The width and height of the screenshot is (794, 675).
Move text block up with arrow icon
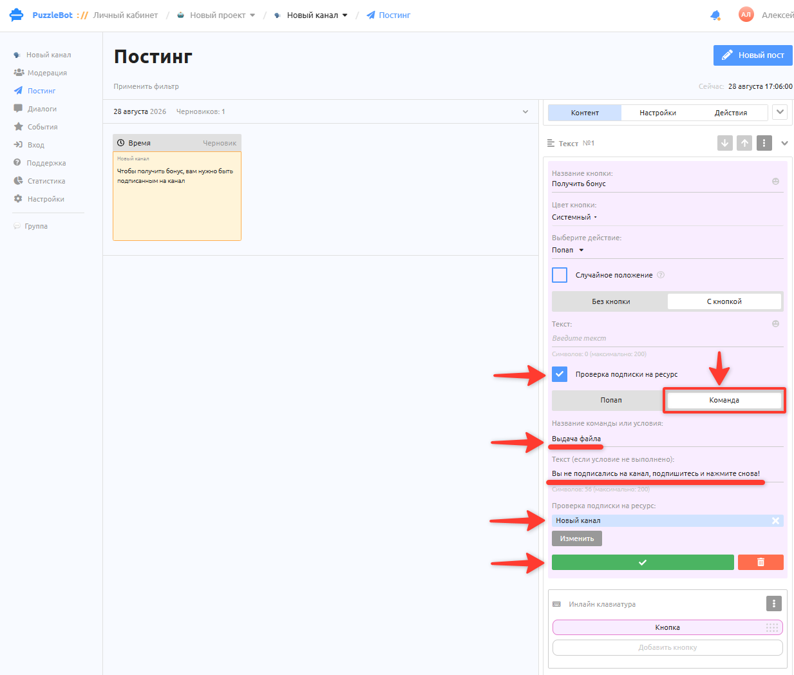click(x=744, y=143)
